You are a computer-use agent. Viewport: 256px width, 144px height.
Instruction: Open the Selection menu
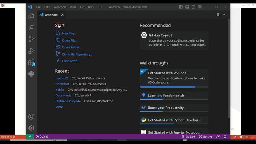tap(60, 7)
